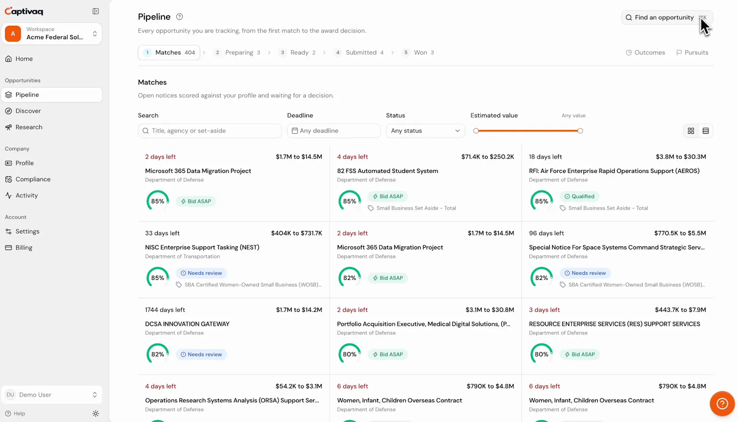Click Bid ASAP badge on 82 FSS card
This screenshot has width=738, height=422.
tap(387, 196)
